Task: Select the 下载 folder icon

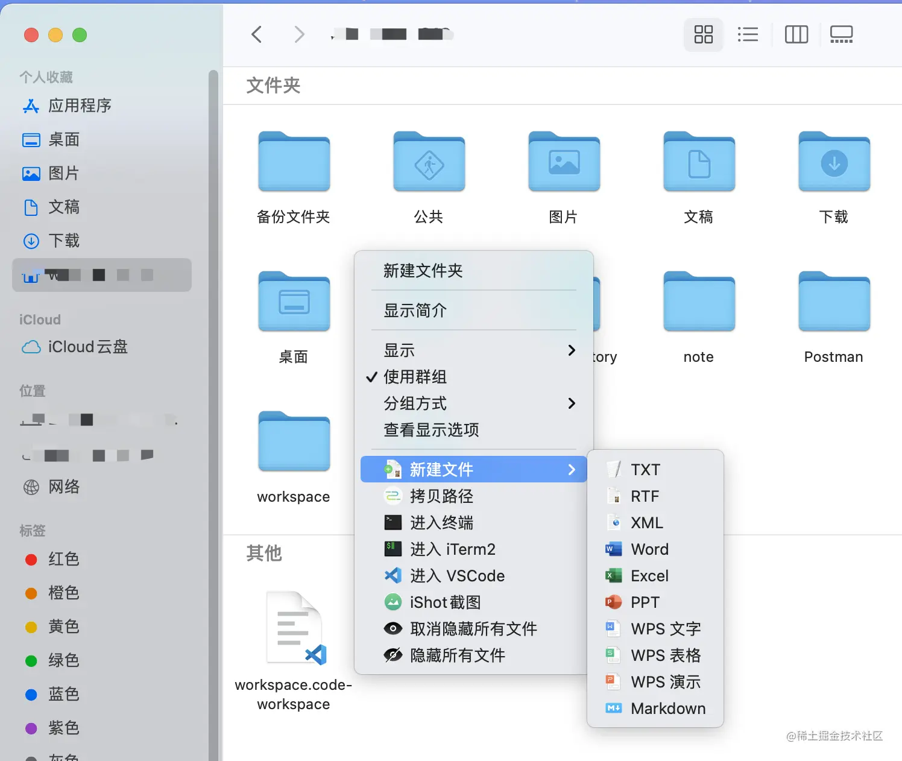Action: pyautogui.click(x=834, y=162)
